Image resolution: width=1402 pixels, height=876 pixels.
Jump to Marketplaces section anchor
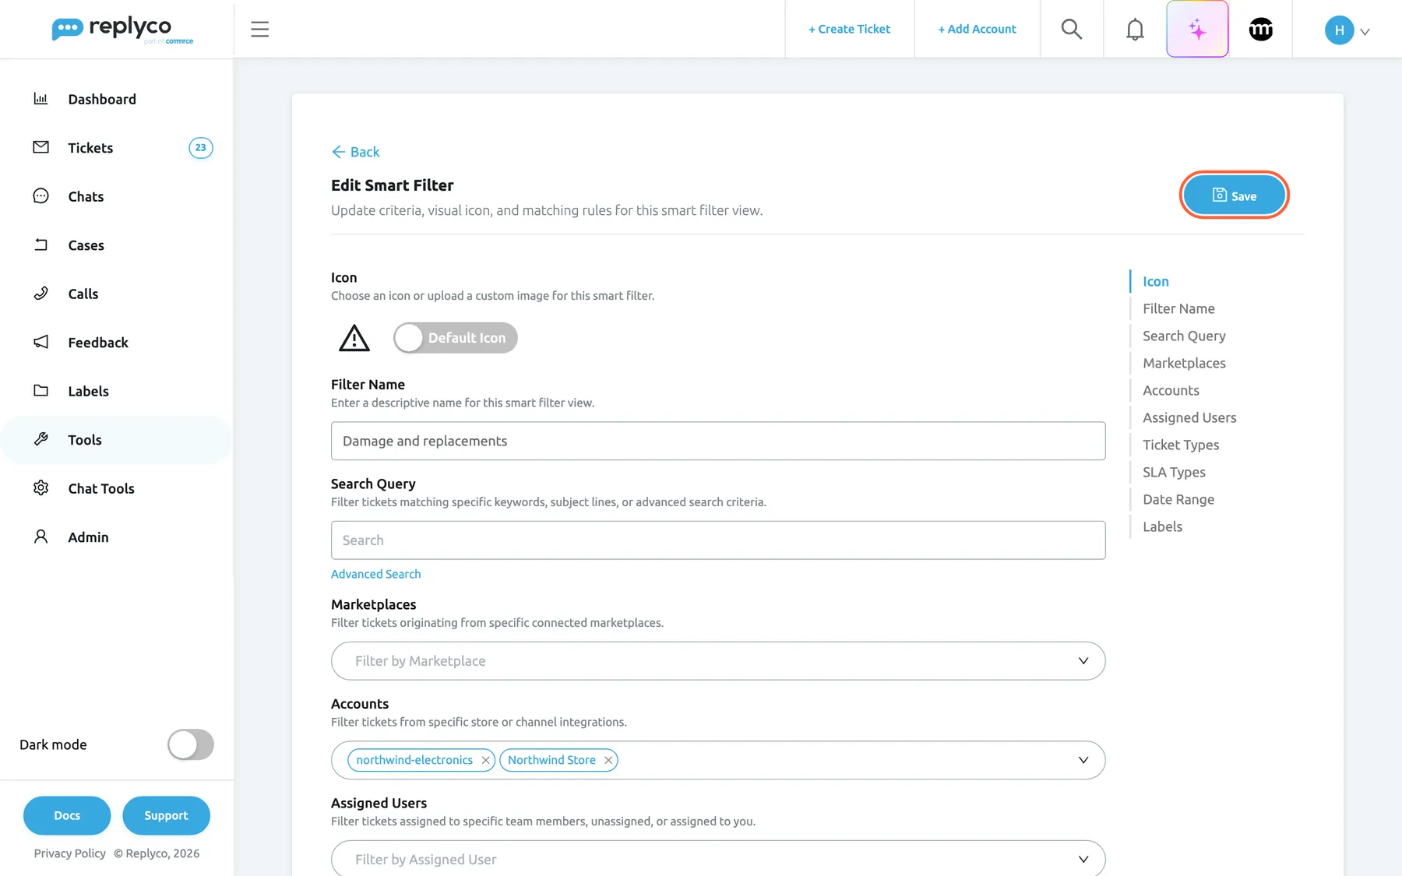point(1184,364)
